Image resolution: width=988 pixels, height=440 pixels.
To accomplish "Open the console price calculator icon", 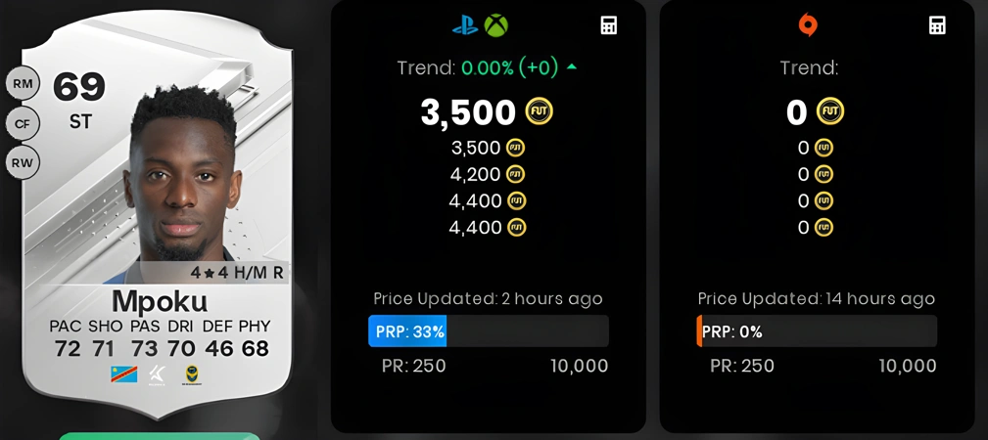I will [x=609, y=25].
